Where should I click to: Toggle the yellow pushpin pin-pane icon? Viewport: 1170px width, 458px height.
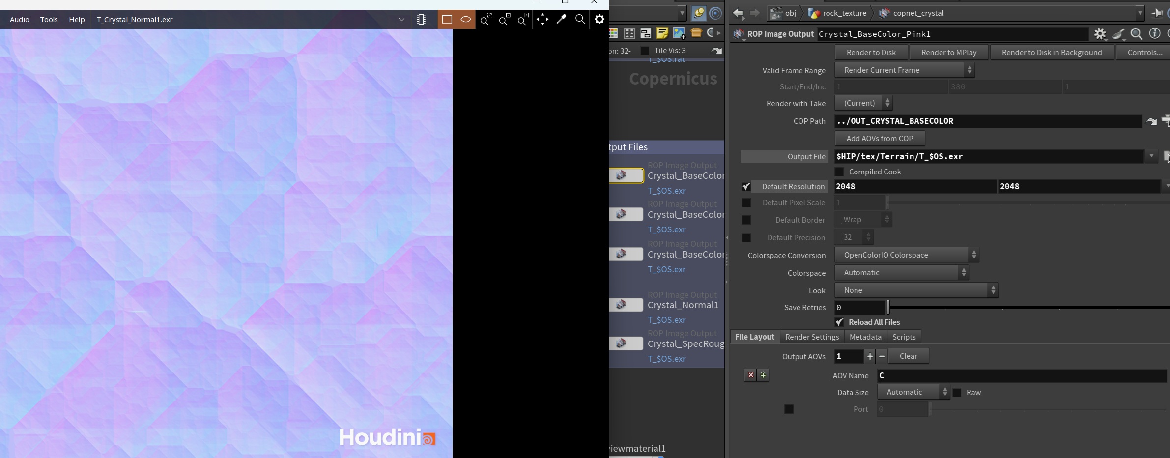698,13
